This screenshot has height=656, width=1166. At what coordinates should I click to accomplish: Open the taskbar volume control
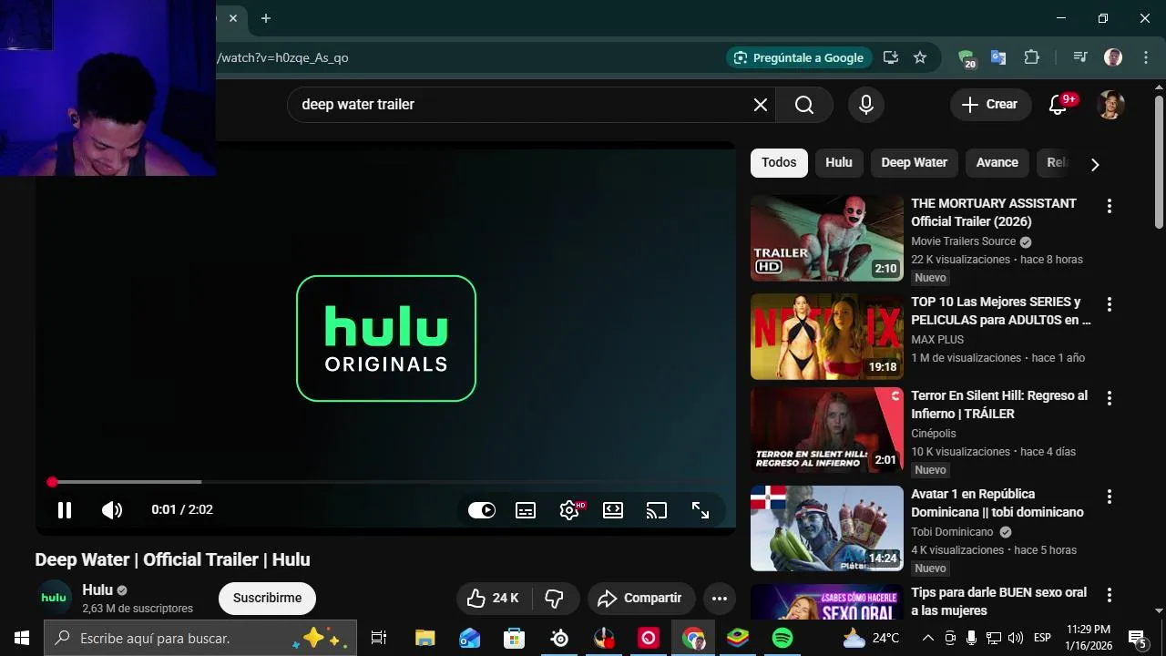(1016, 638)
